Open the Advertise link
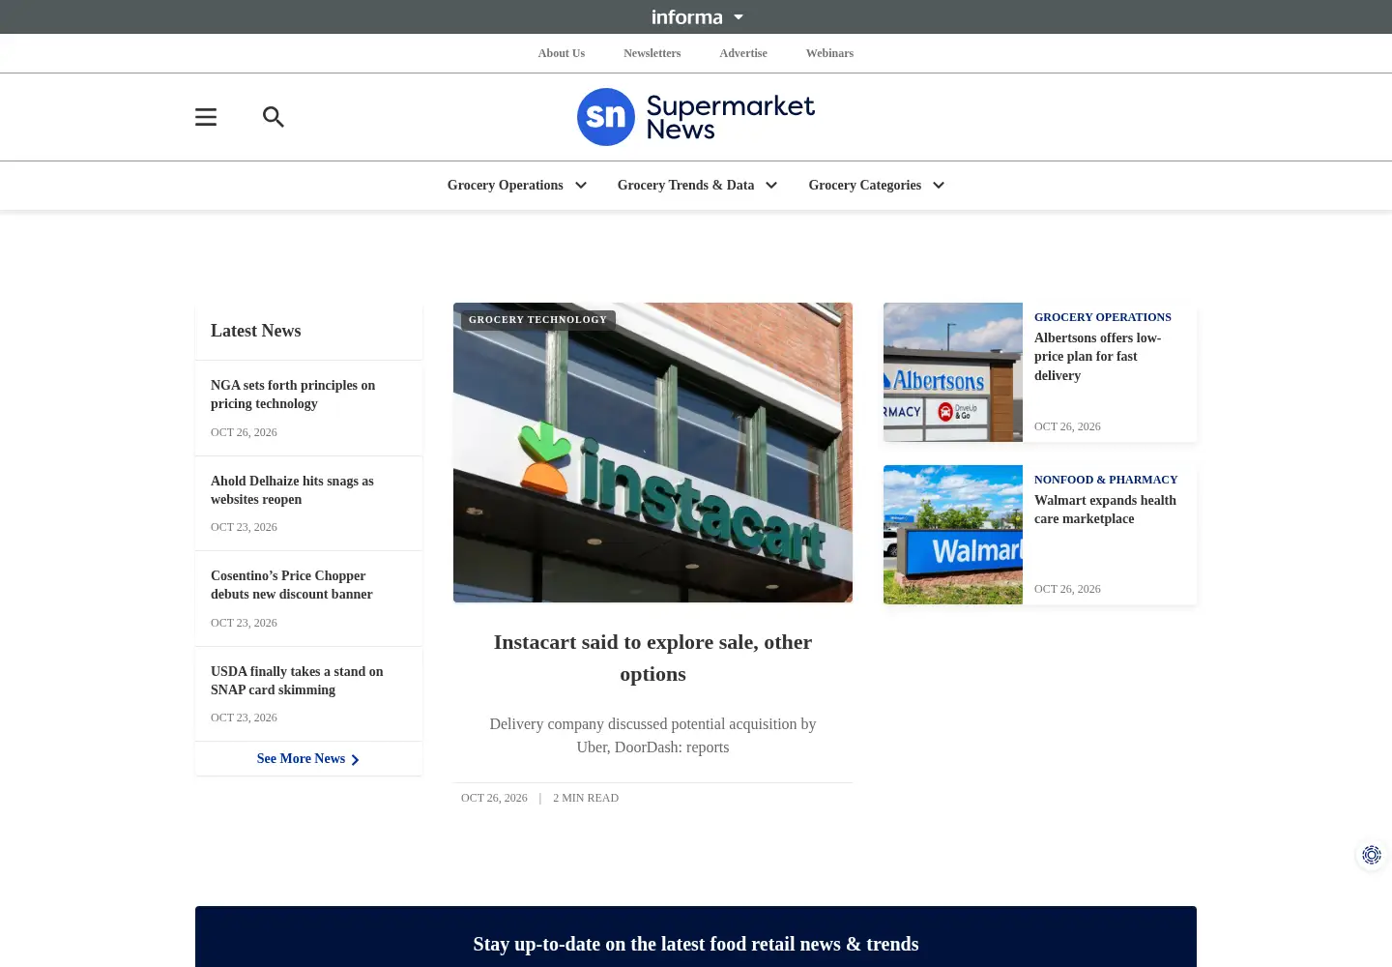This screenshot has height=967, width=1392. (x=743, y=53)
